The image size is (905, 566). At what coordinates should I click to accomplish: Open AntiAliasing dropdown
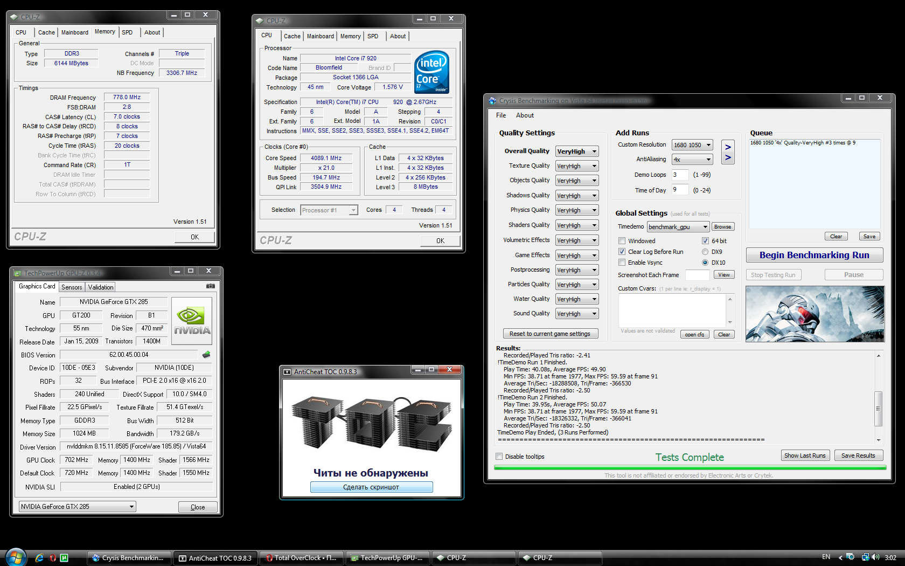[x=692, y=160]
